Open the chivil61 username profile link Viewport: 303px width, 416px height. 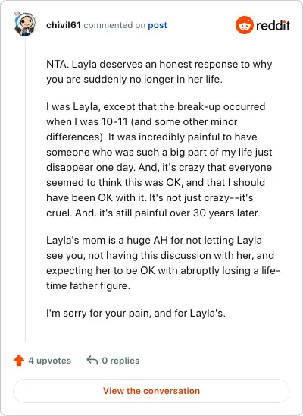point(64,25)
